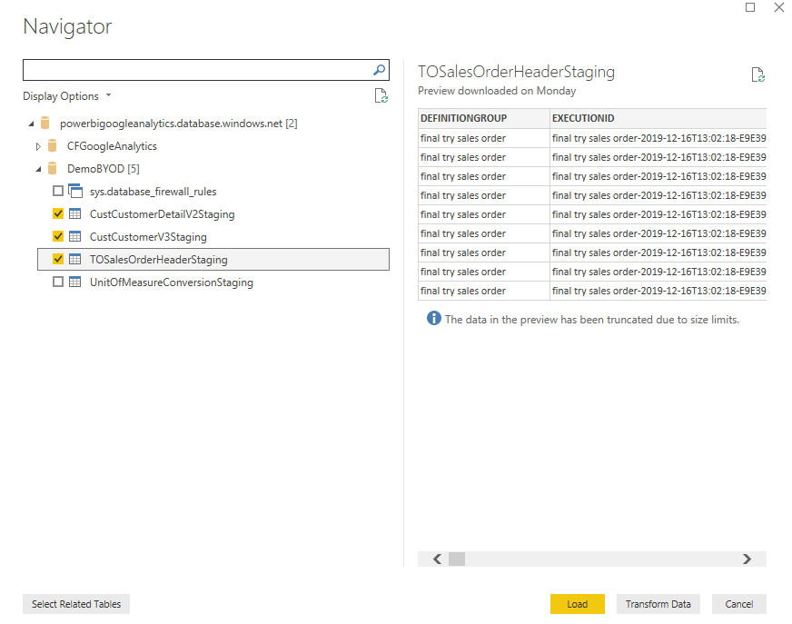Click the Select Related Tables button
The image size is (792, 624).
click(x=76, y=604)
